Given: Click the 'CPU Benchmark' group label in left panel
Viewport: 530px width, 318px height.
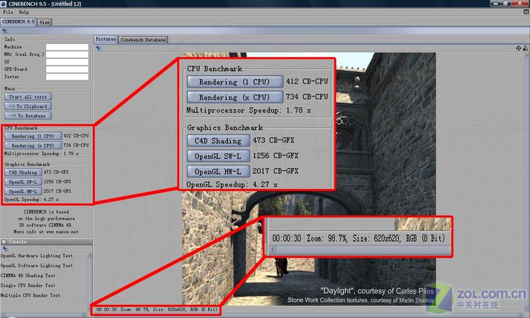Looking at the screenshot, I should coord(21,128).
